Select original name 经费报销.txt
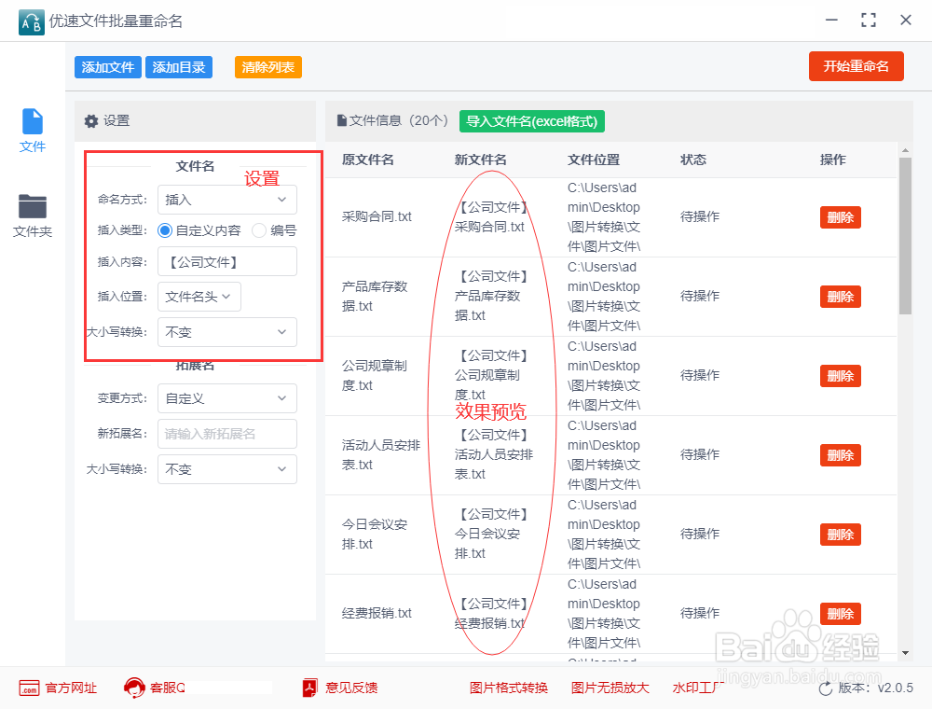The image size is (932, 709). point(377,613)
